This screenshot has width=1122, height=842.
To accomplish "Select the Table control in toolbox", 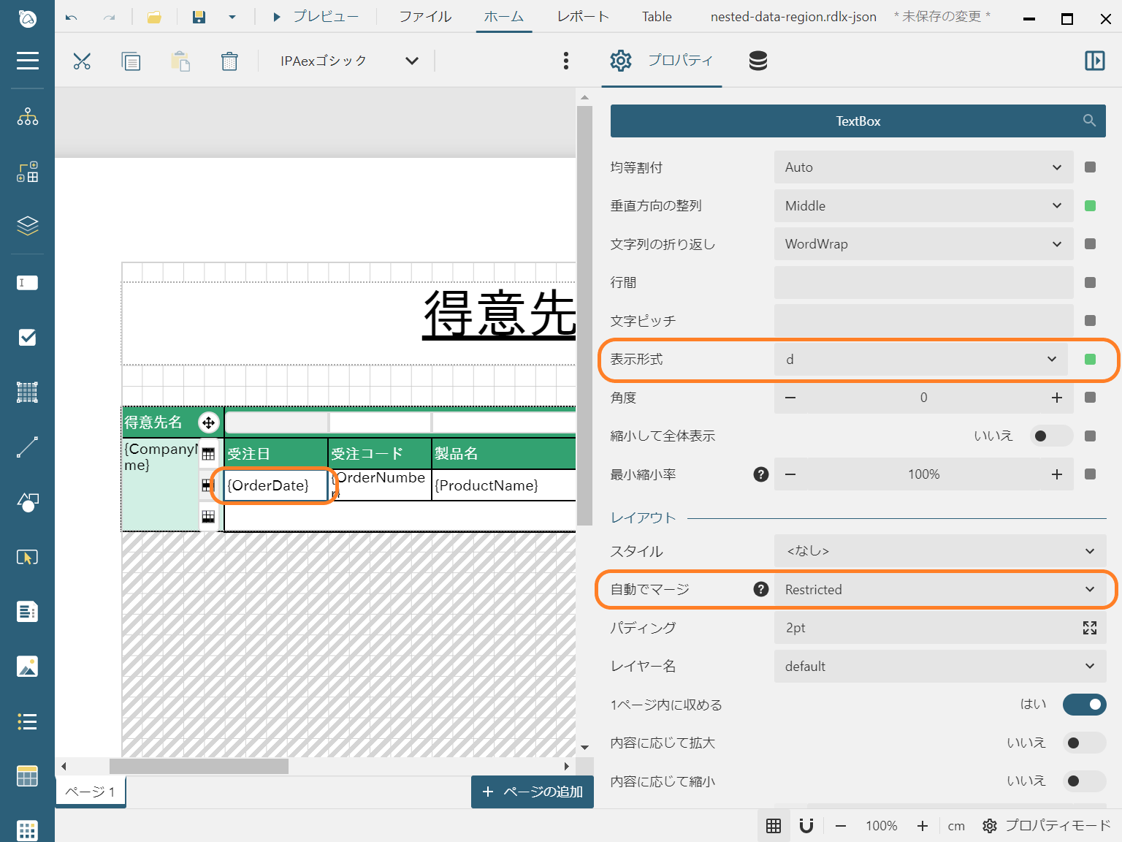I will (x=27, y=776).
